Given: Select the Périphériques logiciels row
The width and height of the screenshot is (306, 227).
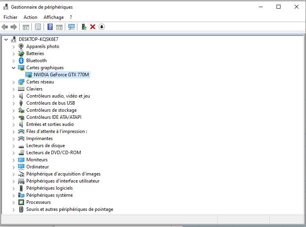Looking at the screenshot, I should (x=49, y=188).
